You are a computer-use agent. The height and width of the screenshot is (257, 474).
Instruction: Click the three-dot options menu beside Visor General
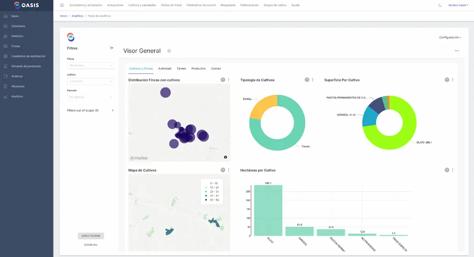457,51
